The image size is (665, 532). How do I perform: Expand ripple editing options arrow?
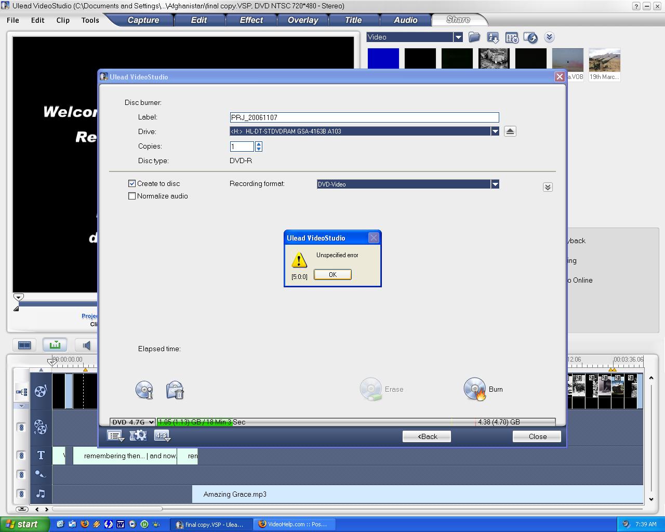coord(21,406)
